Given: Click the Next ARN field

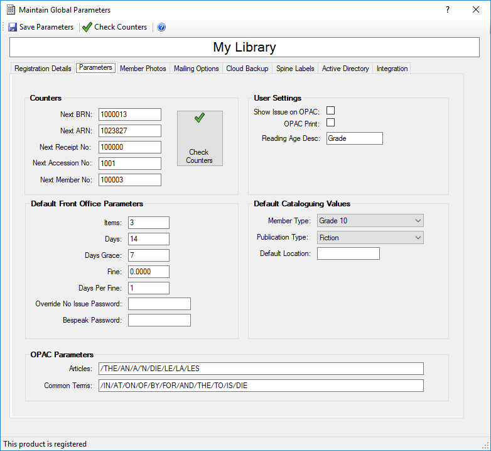Looking at the screenshot, I should pos(130,131).
